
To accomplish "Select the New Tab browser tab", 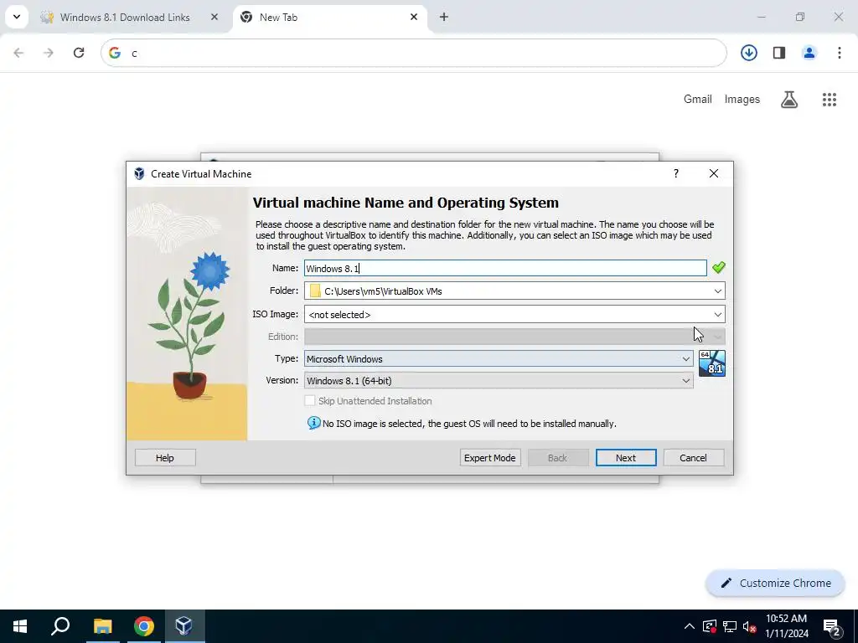I will 328,17.
